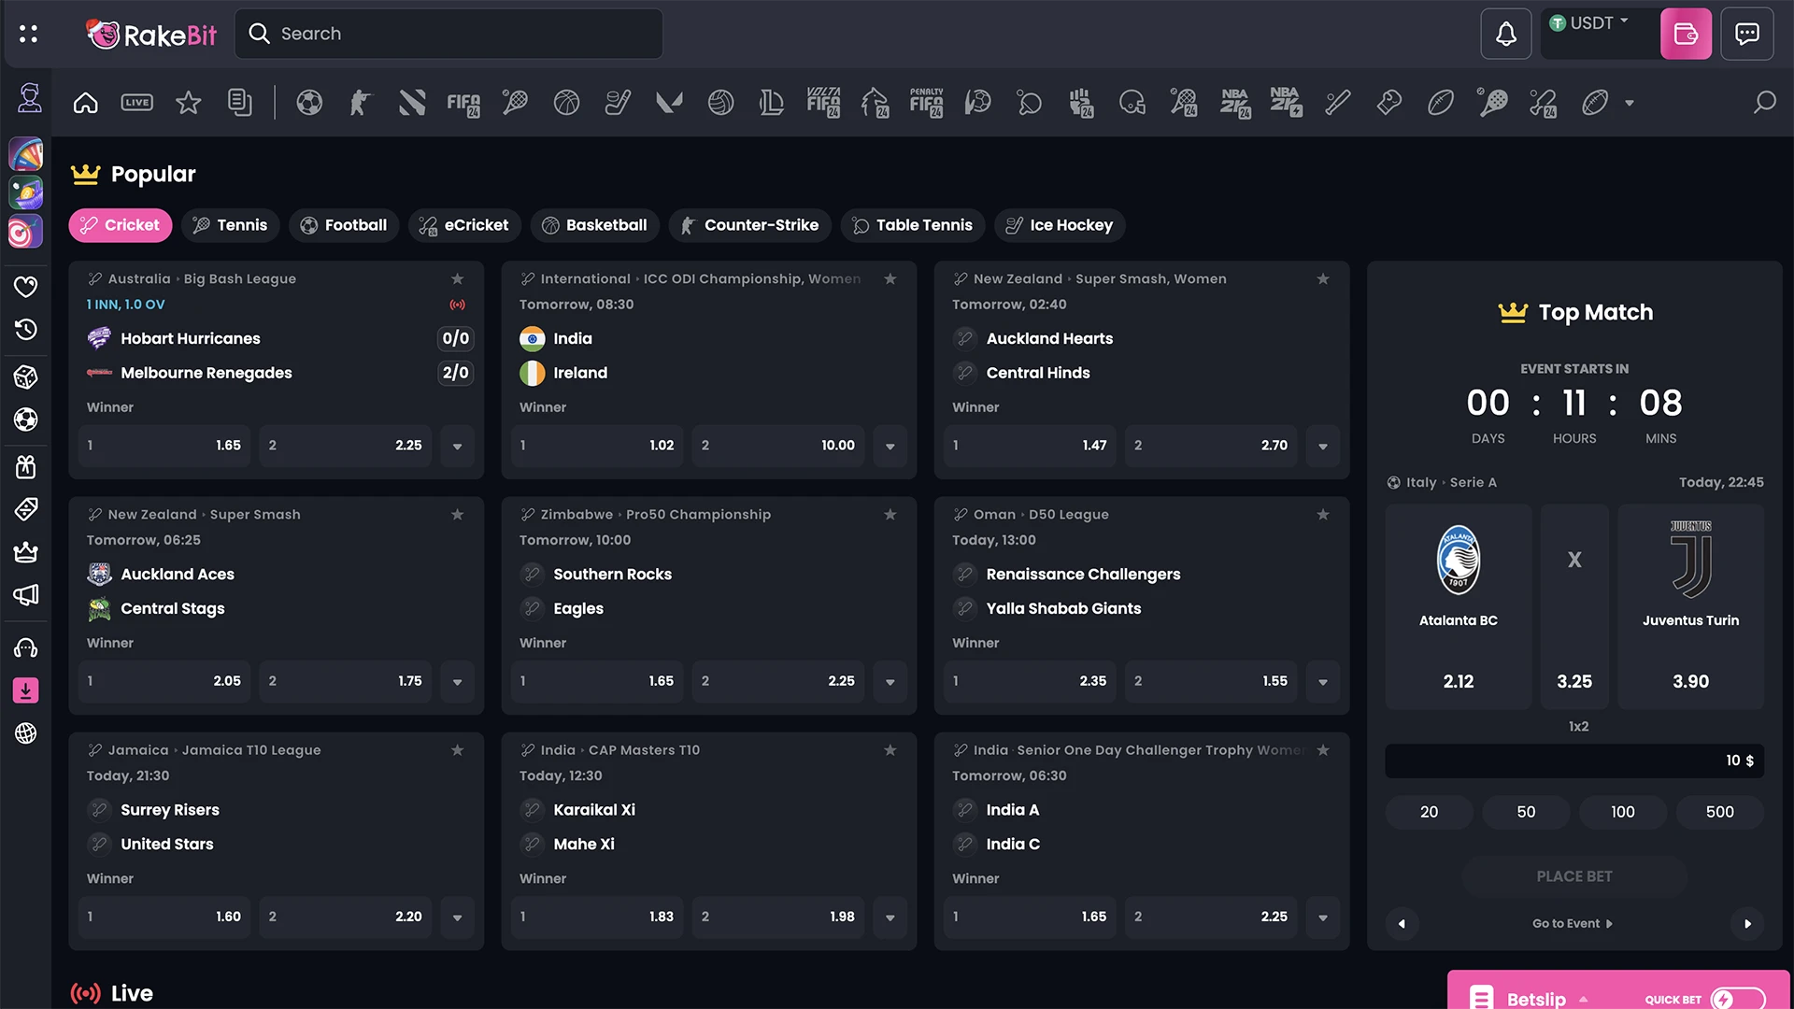
Task: Set quick stake to 100
Action: 1622,812
